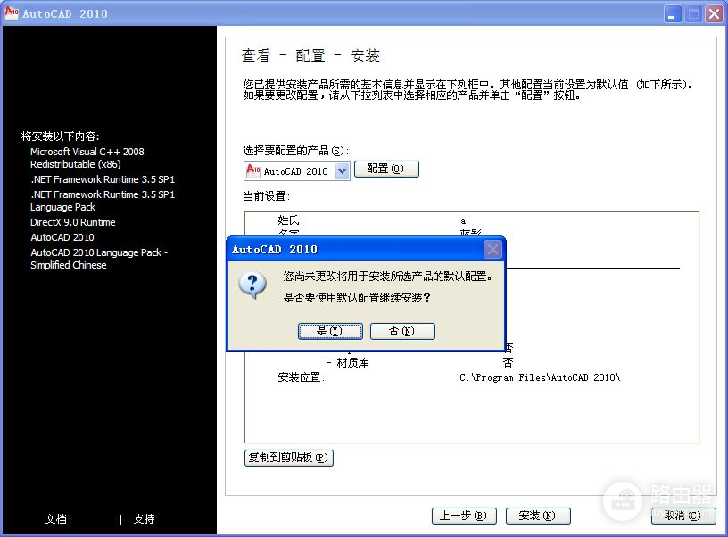728x537 pixels.
Task: Open the 支持 support link
Action: click(x=144, y=519)
